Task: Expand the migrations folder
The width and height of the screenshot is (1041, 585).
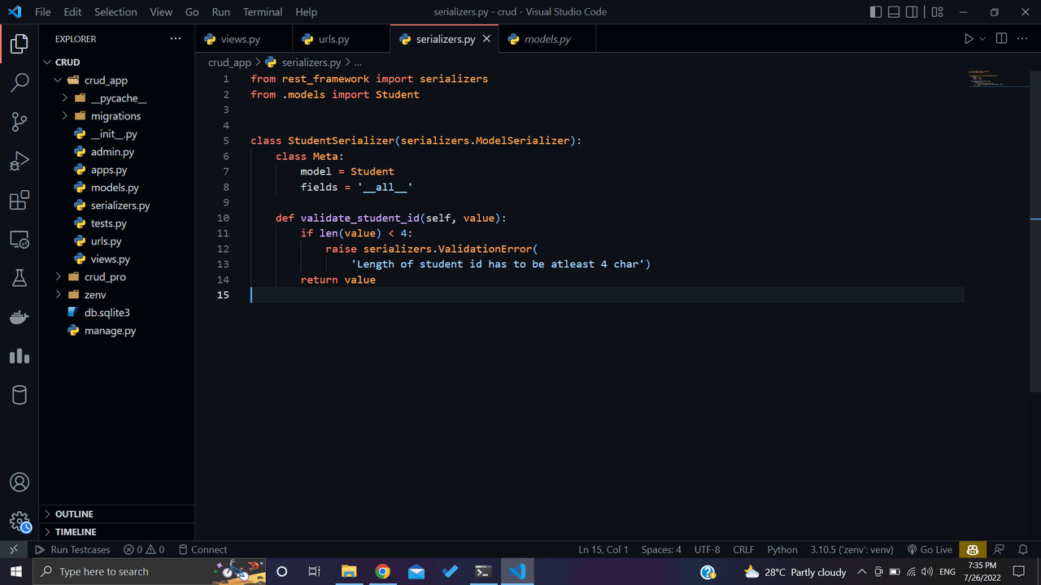Action: pyautogui.click(x=117, y=116)
